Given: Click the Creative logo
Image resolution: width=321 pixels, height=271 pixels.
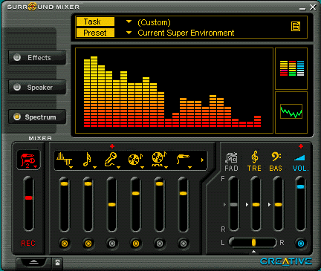Looking at the screenshot, I should pos(286,261).
